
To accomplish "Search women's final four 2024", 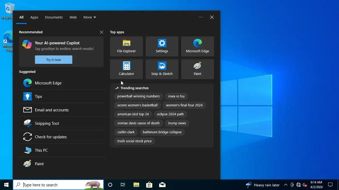I will (x=184, y=105).
